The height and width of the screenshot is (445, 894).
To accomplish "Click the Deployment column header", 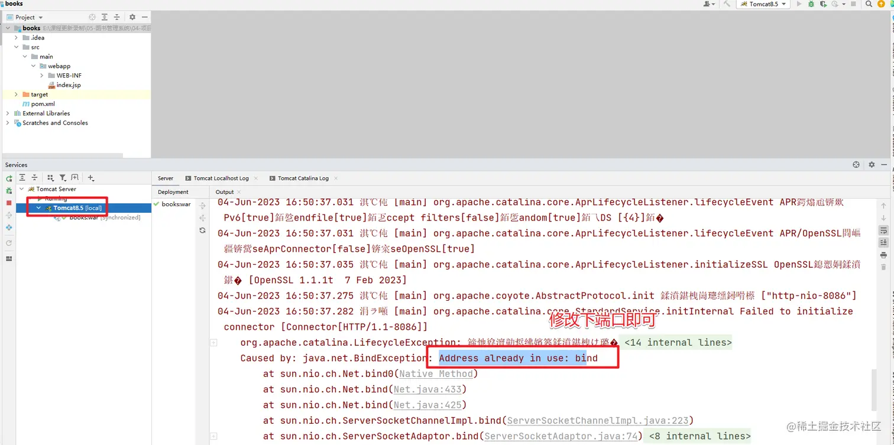I will (x=173, y=192).
